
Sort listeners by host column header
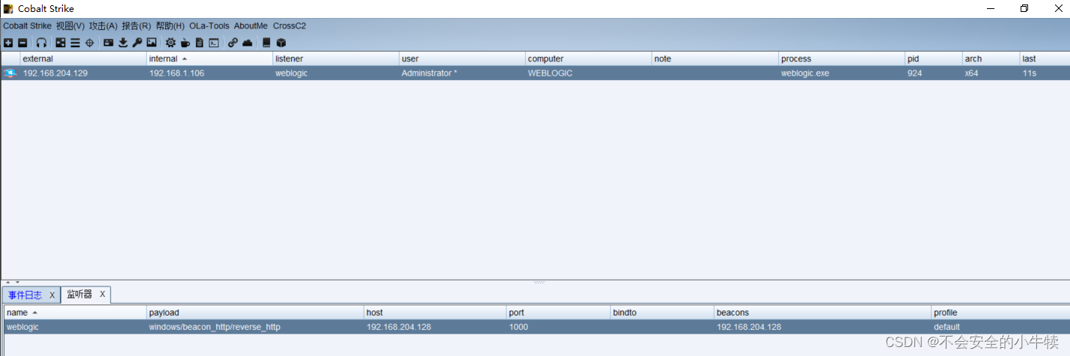tap(435, 312)
